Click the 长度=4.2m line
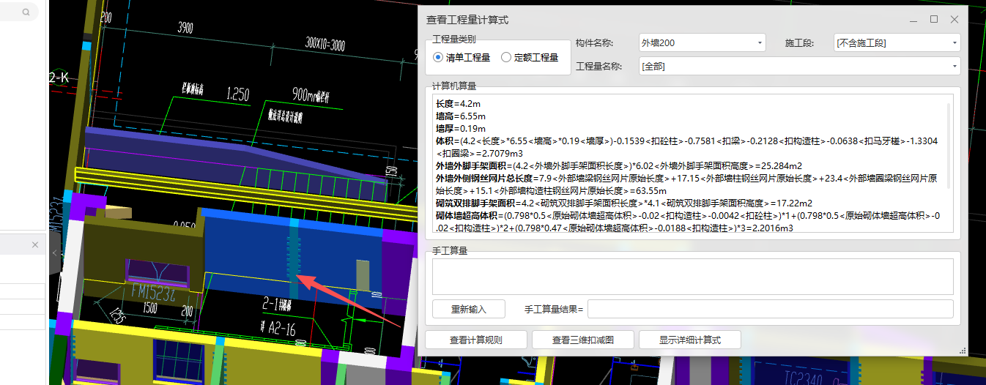The image size is (986, 385). point(459,104)
